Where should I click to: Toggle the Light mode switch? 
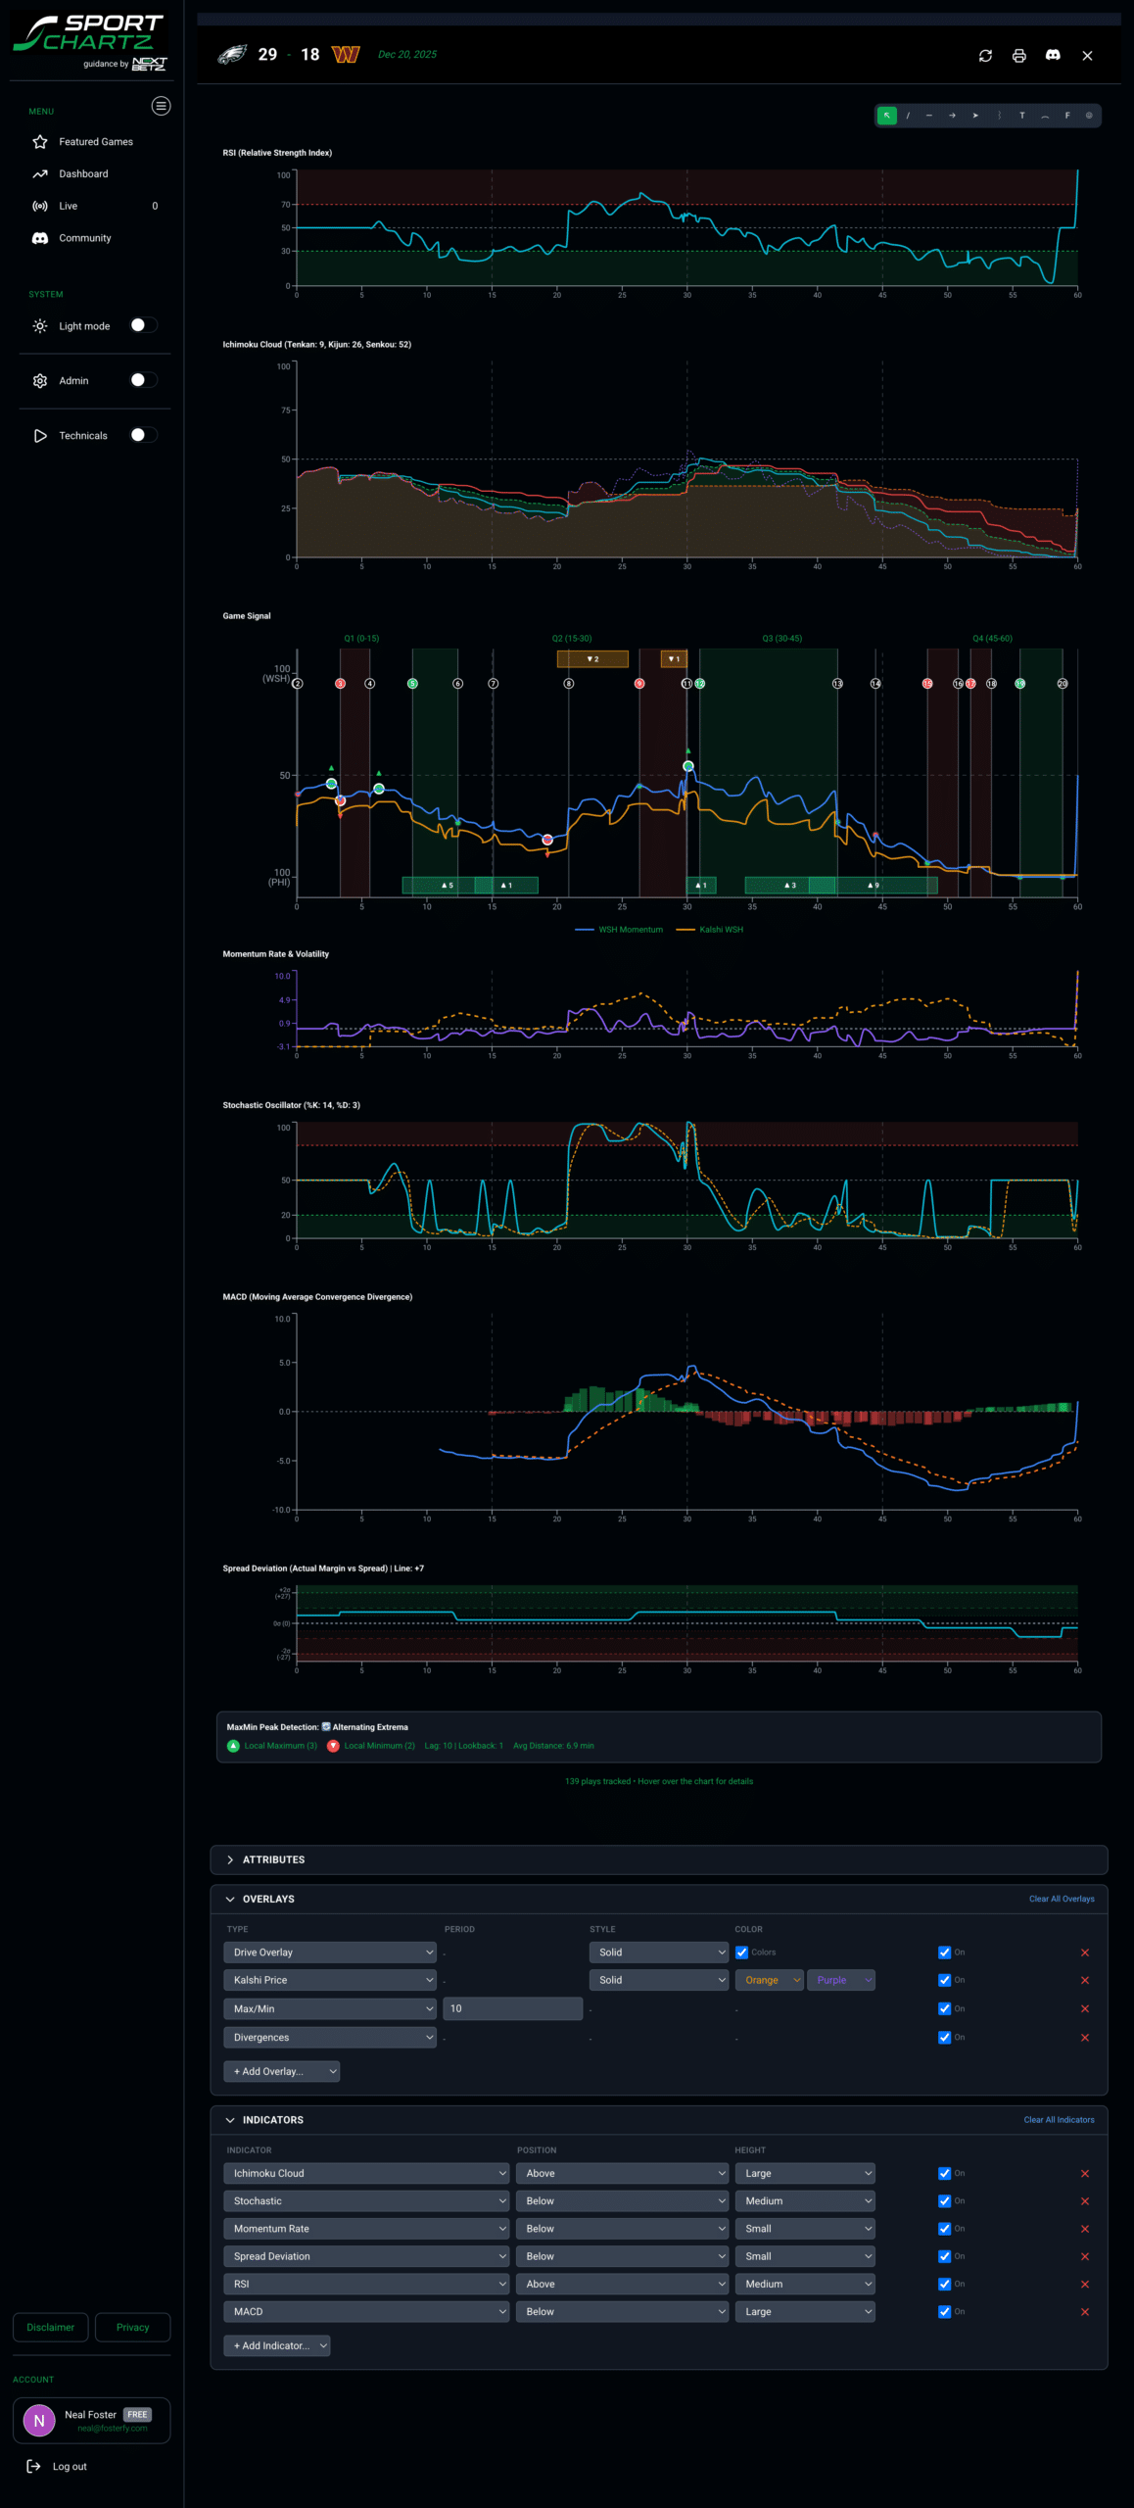tap(143, 325)
